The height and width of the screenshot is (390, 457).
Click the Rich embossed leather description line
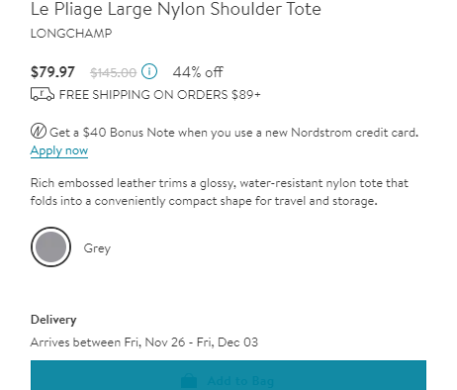220,183
